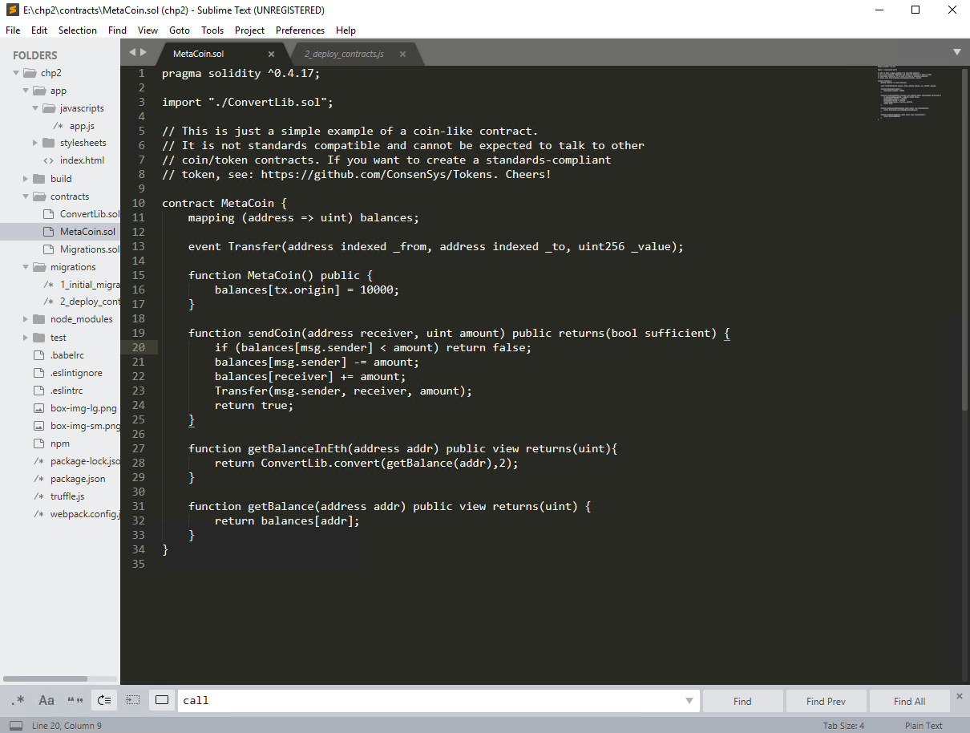Toggle highlight matches option
Screen dimensions: 970x733
coord(162,700)
